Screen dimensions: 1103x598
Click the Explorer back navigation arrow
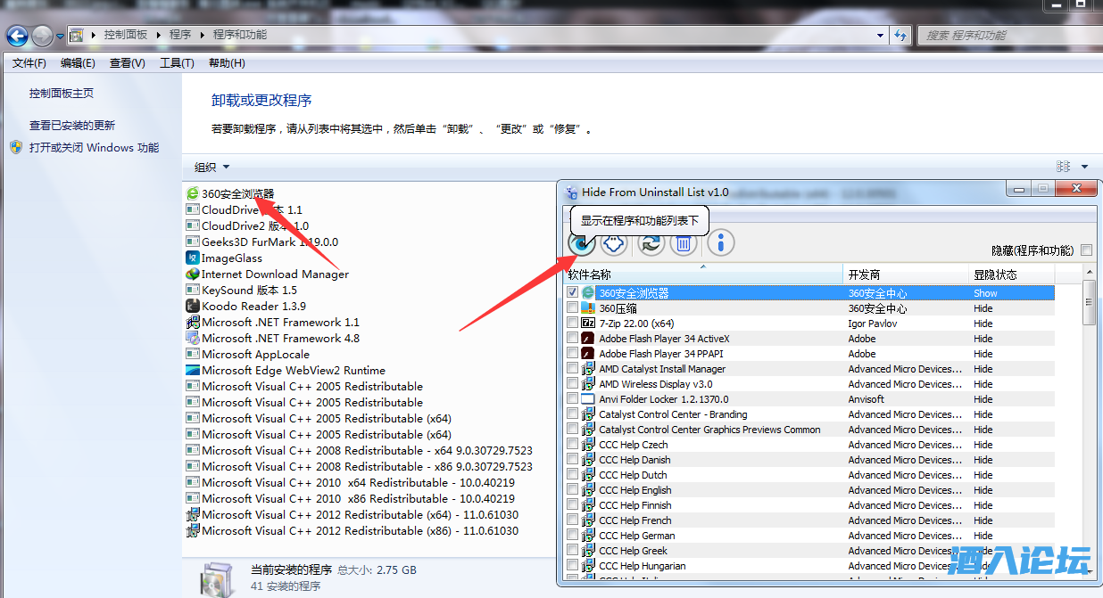coord(17,36)
